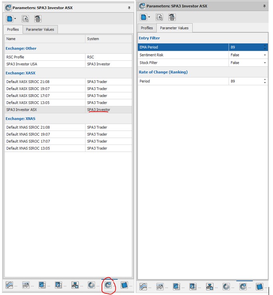Image resolution: width=273 pixels, height=295 pixels.
Task: Open Stock Filter value dropdown
Action: [265, 63]
